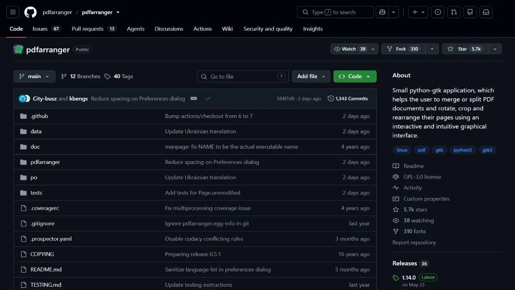Open the repository owner switcher caret
The width and height of the screenshot is (515, 290).
click(x=118, y=12)
